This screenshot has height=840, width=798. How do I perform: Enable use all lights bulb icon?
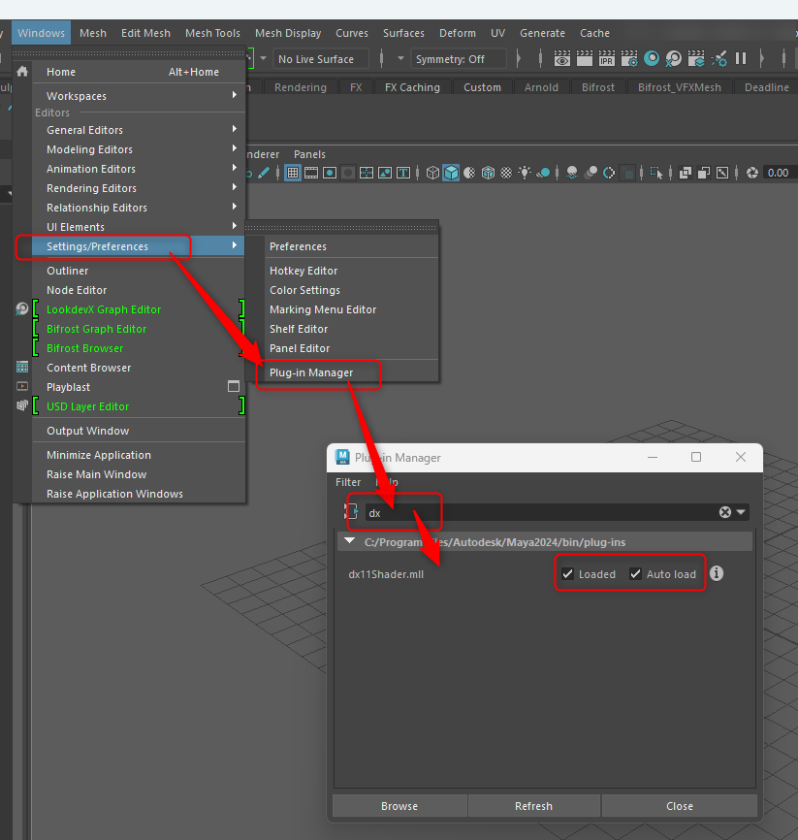525,173
